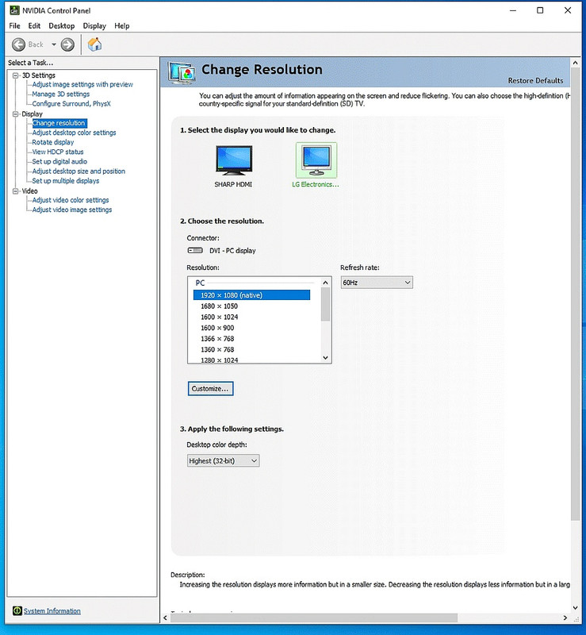586x635 pixels.
Task: Click the Back arrow icon
Action: [18, 44]
